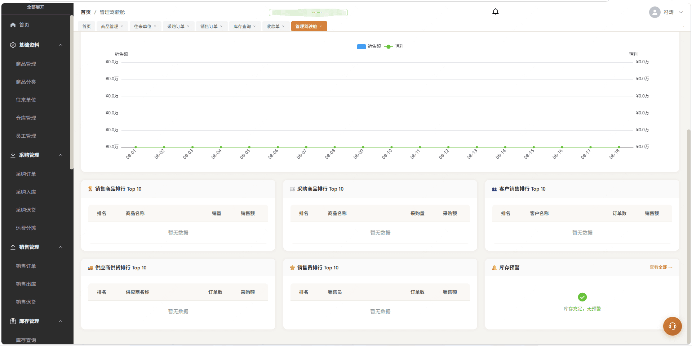
Task: Open 仓库管理 in the sidebar
Action: [26, 118]
